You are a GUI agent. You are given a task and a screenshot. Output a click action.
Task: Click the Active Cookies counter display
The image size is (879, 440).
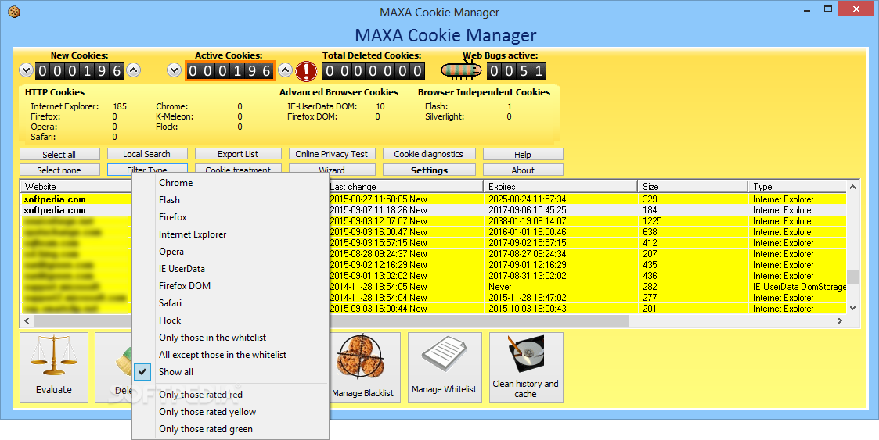pyautogui.click(x=230, y=71)
